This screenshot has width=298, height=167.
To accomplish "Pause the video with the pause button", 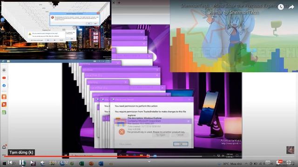I will (x=21, y=162).
